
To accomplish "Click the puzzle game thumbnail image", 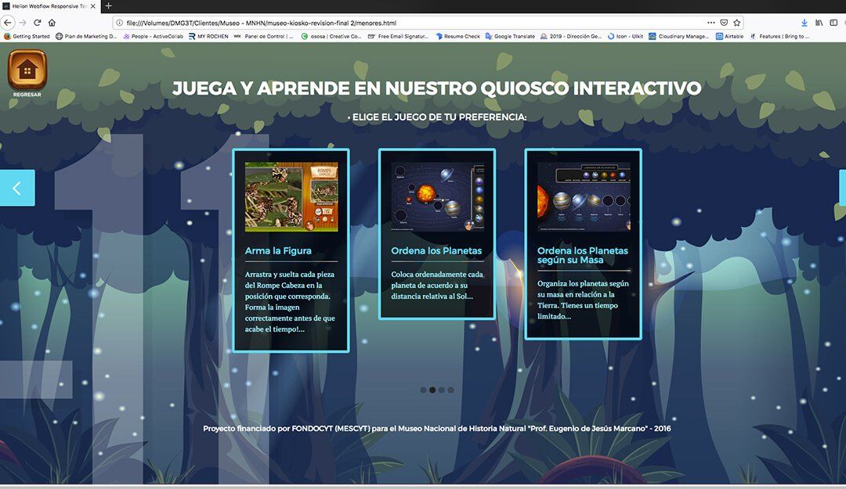I will (x=291, y=196).
